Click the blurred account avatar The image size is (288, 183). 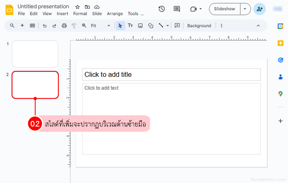click(x=278, y=9)
